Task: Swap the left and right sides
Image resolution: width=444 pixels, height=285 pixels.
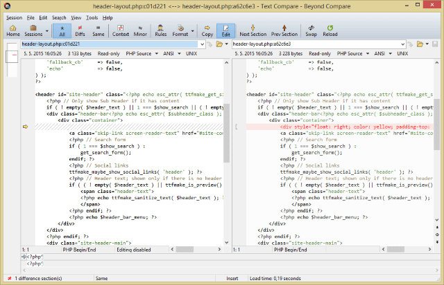Action: coord(311,30)
